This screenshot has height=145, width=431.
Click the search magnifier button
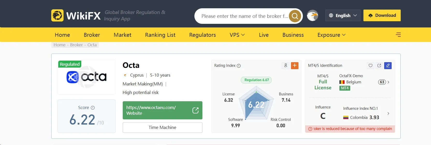[295, 16]
